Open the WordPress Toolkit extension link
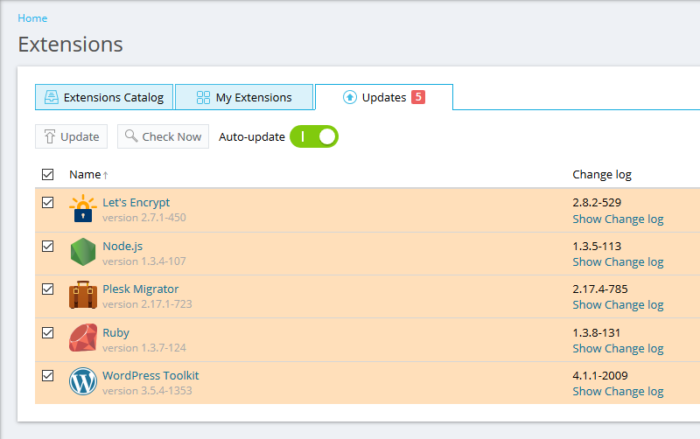This screenshot has height=439, width=700. coord(150,376)
